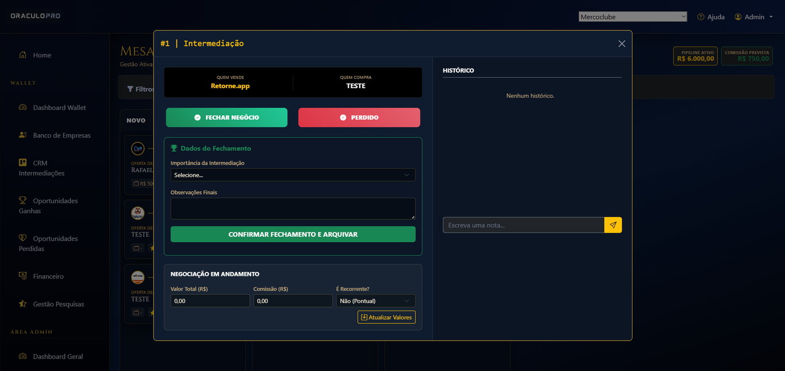Viewport: 785px width, 371px height.
Task: Click the FECHAR NEGÓCIO button
Action: (227, 118)
